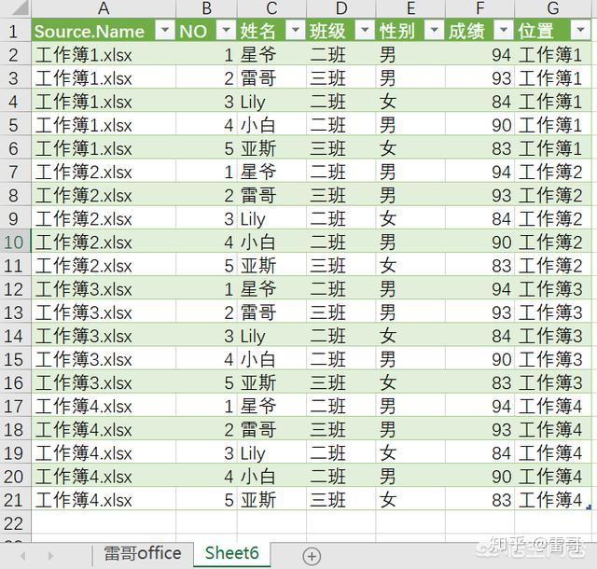597x569 pixels.
Task: Click 亚斯 in row 6
Action: [x=257, y=148]
